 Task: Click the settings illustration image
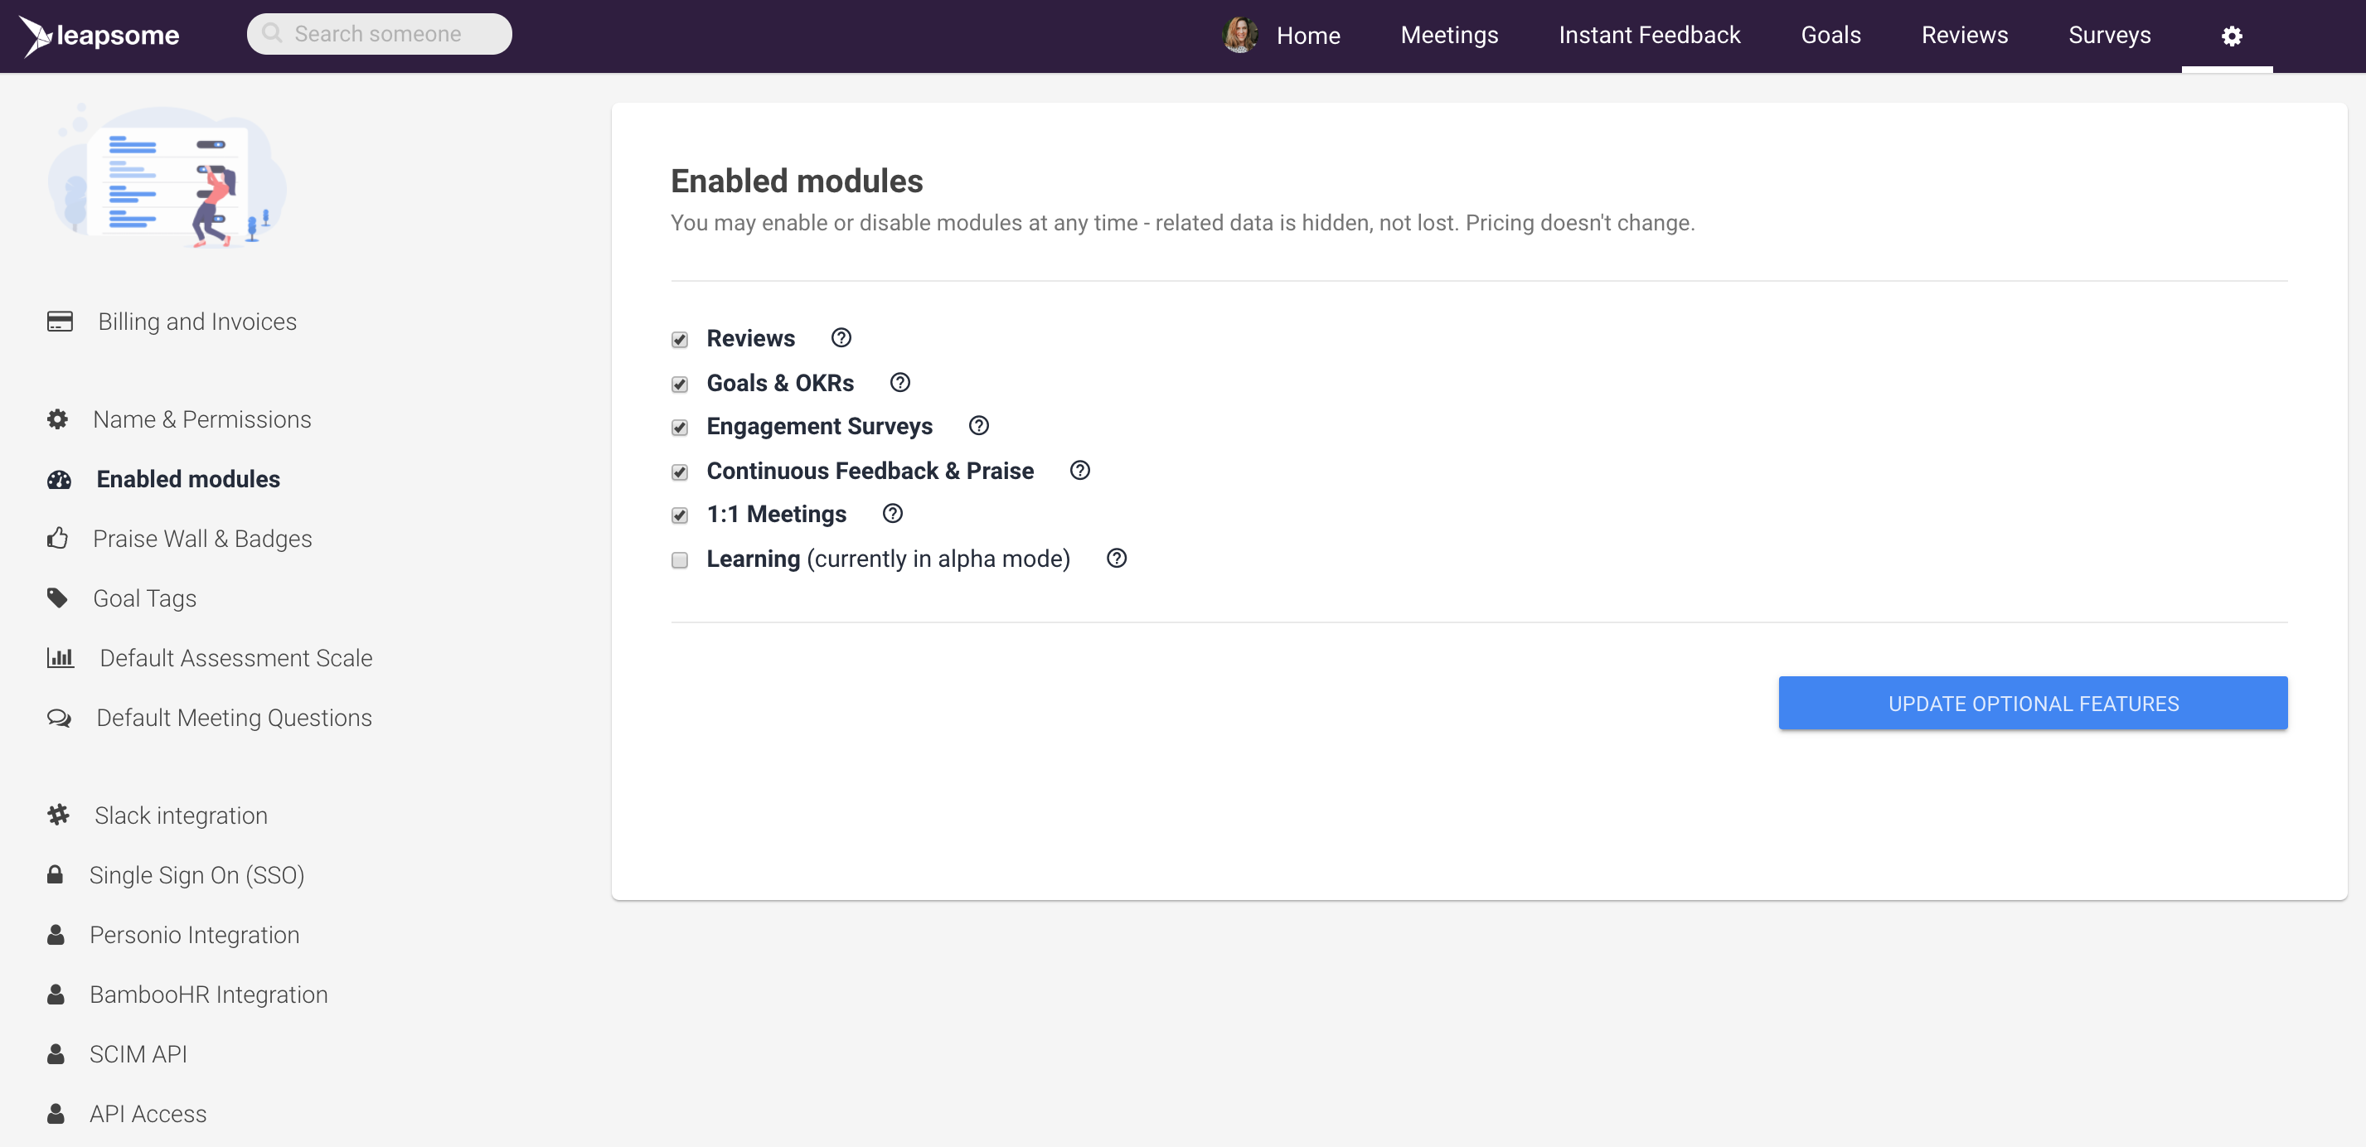pos(167,176)
